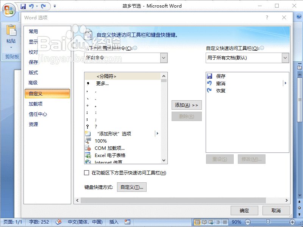Select 资源 category
This screenshot has height=227, width=303.
tap(33, 124)
